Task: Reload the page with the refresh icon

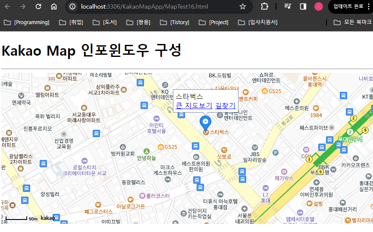Action: click(38, 6)
